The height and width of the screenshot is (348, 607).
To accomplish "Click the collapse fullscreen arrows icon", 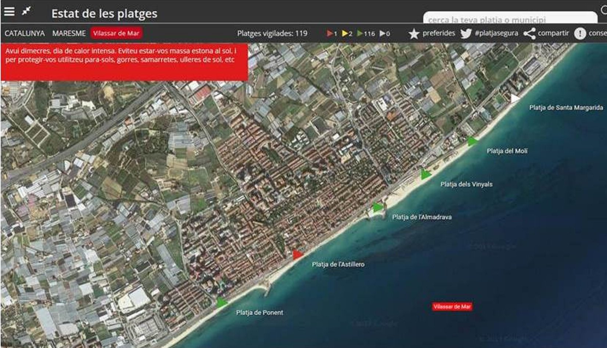I will 26,11.
